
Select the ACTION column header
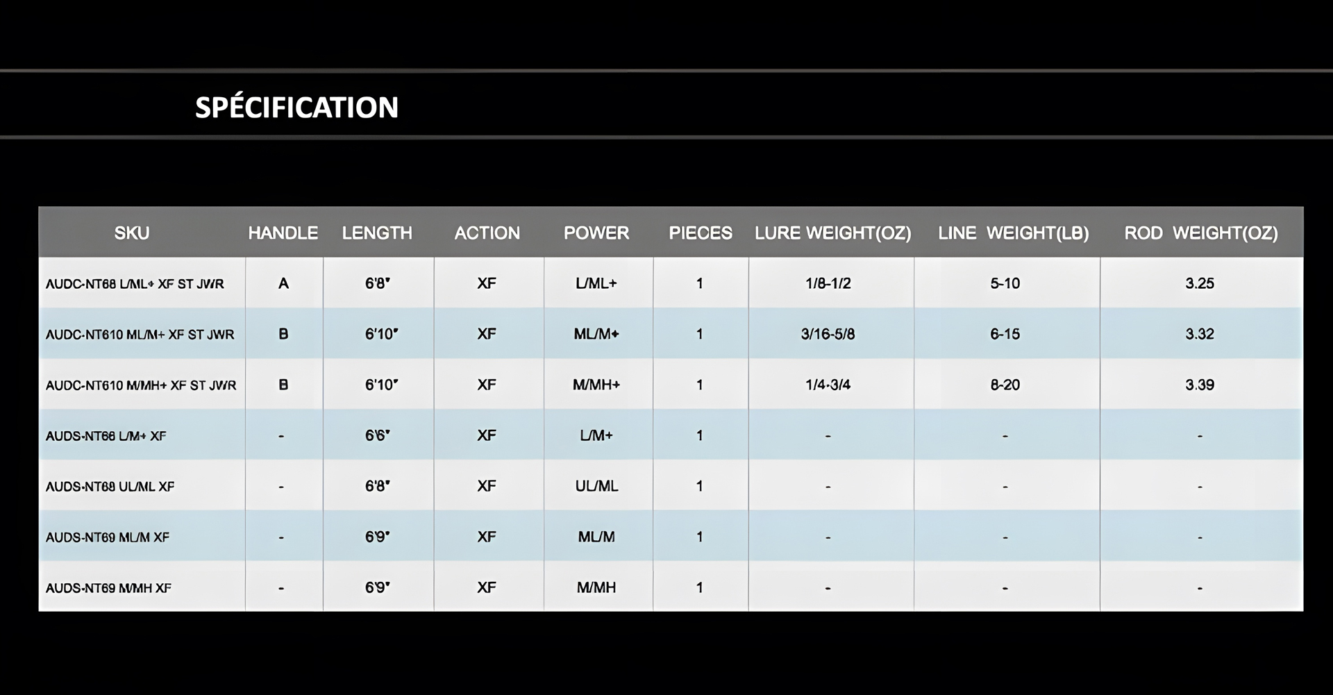coord(487,233)
